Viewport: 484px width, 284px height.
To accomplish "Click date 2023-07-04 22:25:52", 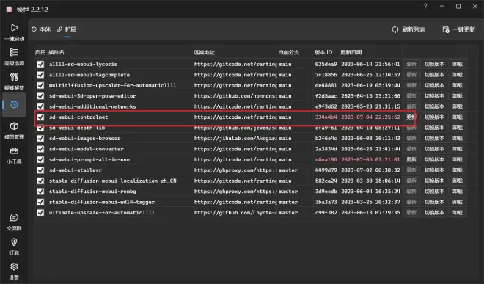I will 370,117.
